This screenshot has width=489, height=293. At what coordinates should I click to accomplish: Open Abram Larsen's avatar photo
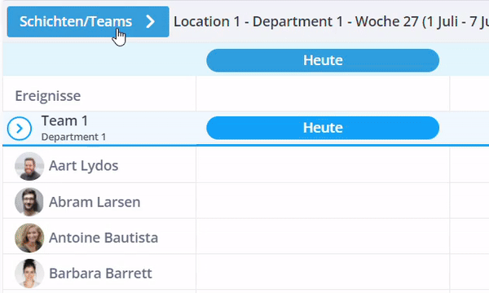[x=29, y=202]
